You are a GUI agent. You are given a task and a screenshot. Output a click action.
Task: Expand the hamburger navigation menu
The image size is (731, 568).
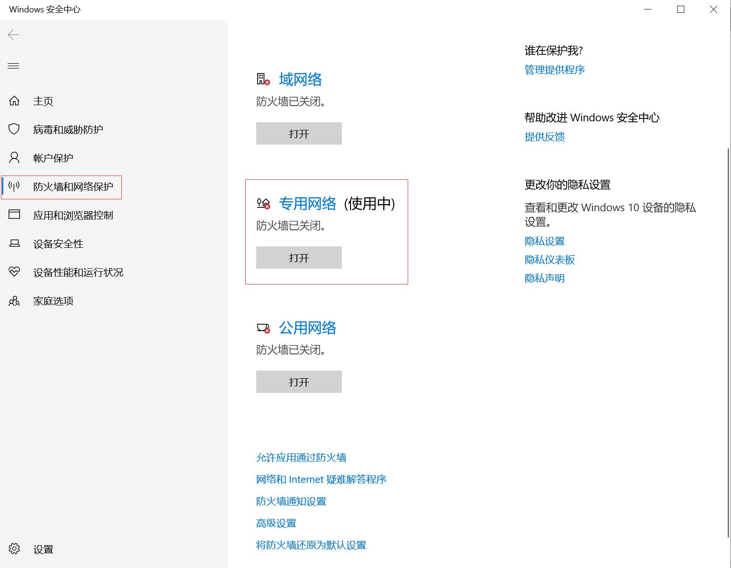(13, 66)
